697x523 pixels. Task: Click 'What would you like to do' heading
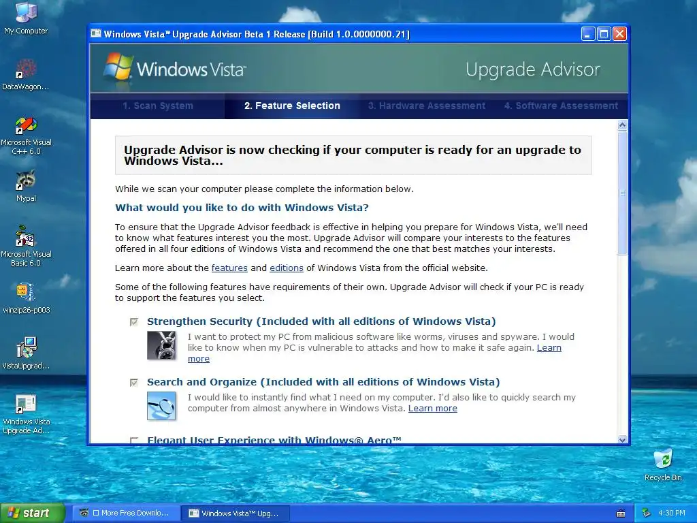pyautogui.click(x=242, y=208)
